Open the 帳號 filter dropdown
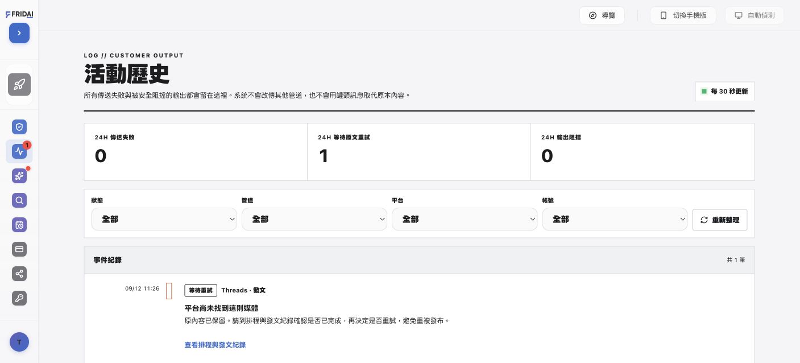Viewport: 800px width, 363px height. [x=615, y=219]
